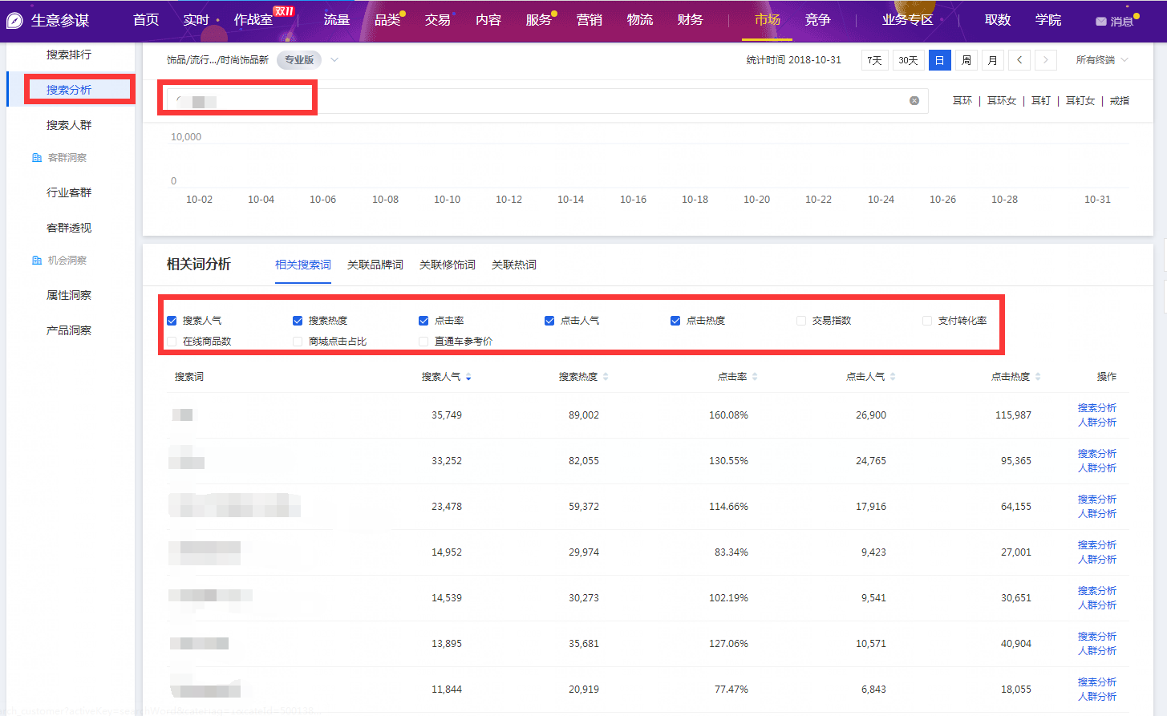The height and width of the screenshot is (716, 1167).
Task: Click the 机会洞察 section icon
Action: [x=37, y=261]
